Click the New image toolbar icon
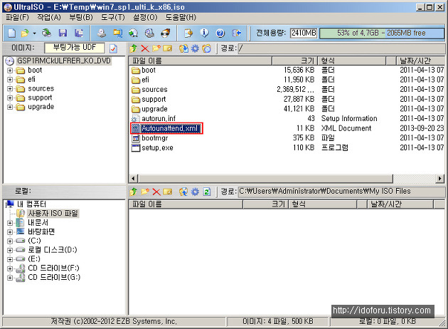 (11, 33)
